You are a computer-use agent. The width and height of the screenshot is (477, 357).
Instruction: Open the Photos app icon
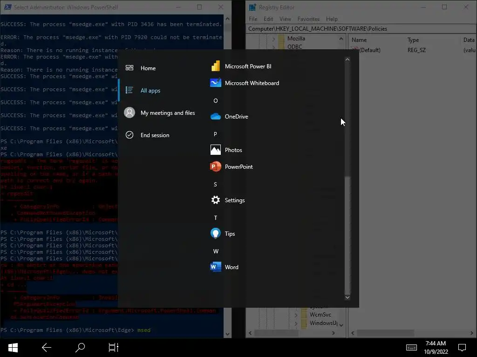(215, 150)
